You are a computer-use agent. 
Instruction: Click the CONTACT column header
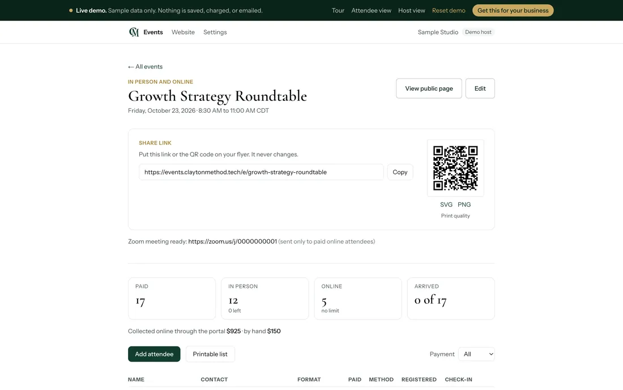point(214,380)
